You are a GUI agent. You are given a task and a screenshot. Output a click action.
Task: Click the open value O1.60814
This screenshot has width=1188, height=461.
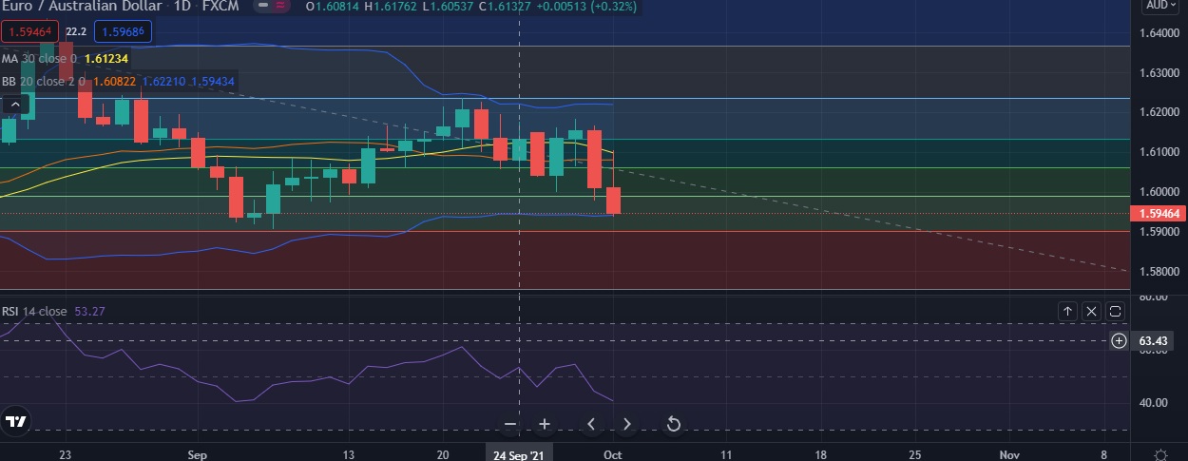point(334,7)
